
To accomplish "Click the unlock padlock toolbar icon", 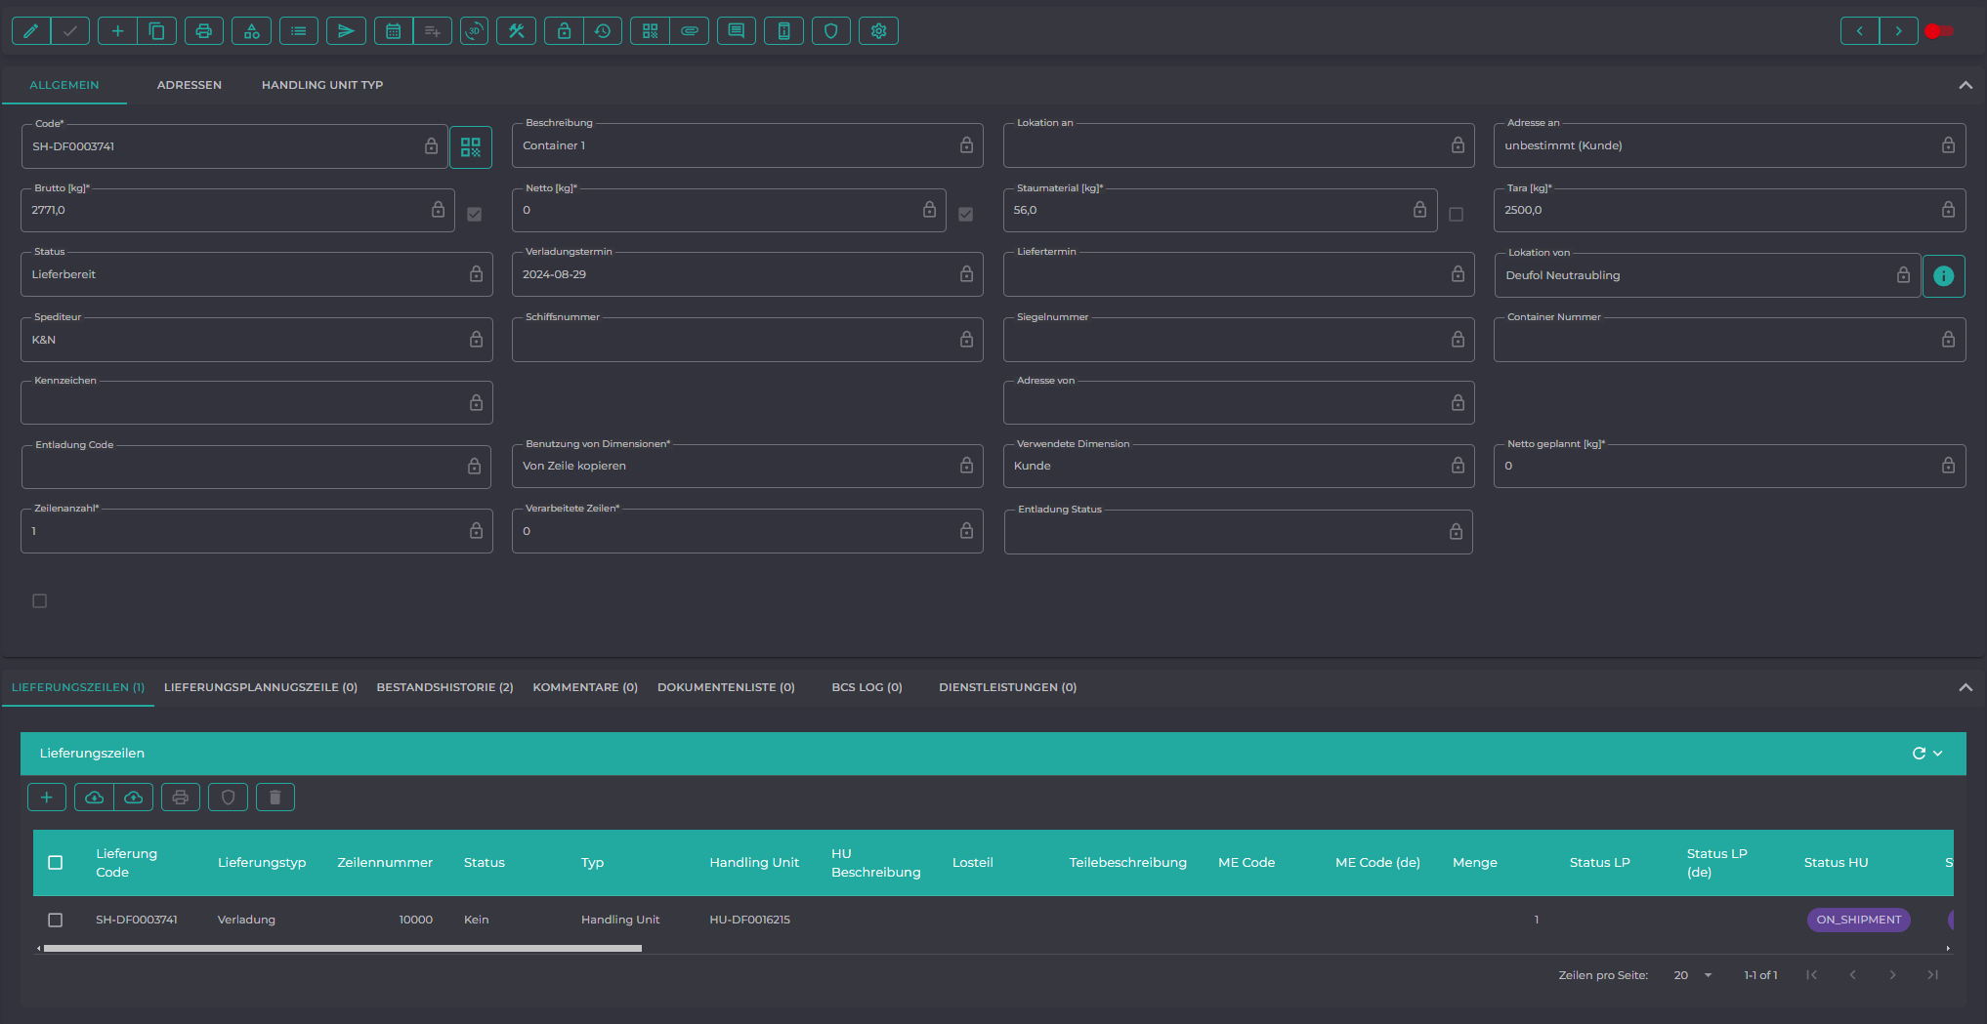I will tap(564, 31).
